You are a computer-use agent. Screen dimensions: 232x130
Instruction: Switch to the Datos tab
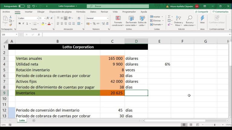pos(93,12)
